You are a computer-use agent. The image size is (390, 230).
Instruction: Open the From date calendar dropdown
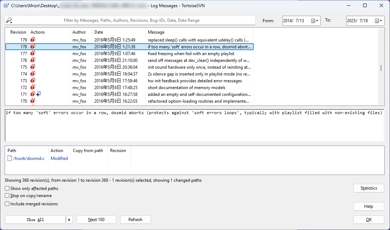pos(315,21)
